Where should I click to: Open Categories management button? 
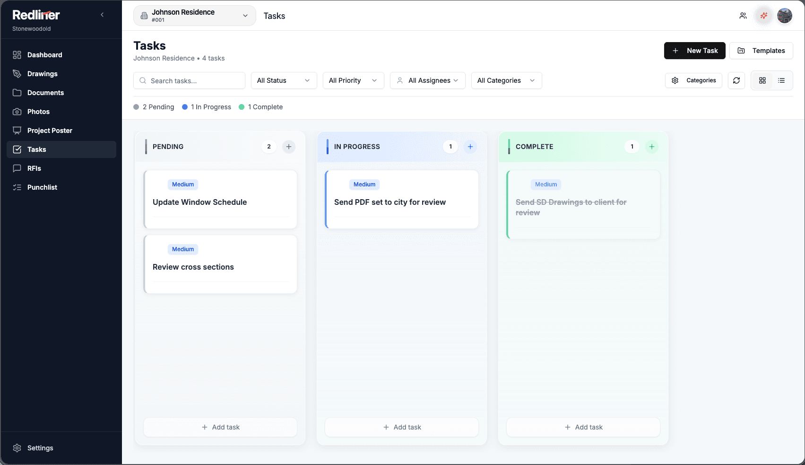[x=693, y=80]
